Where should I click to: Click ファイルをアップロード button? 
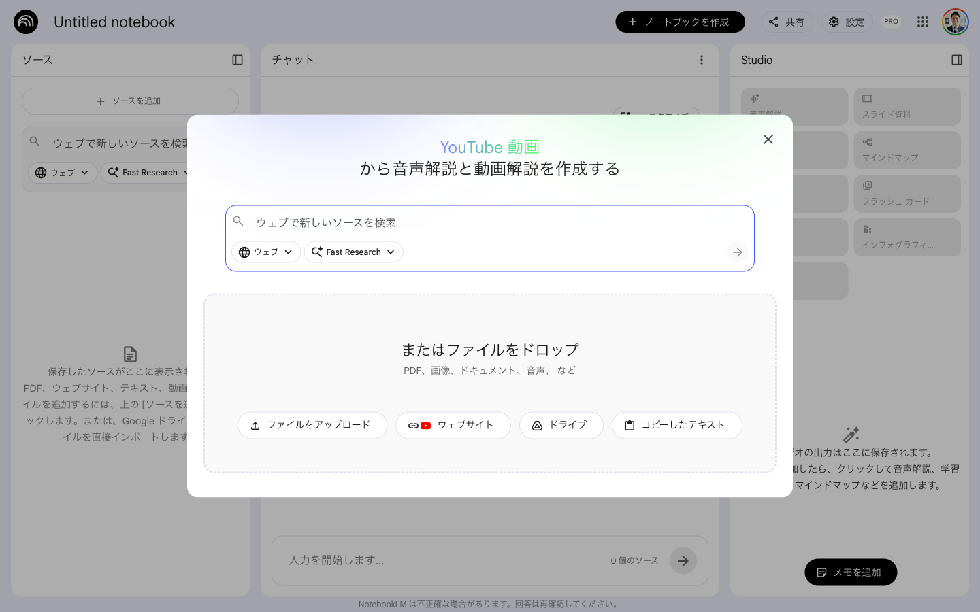click(x=312, y=425)
